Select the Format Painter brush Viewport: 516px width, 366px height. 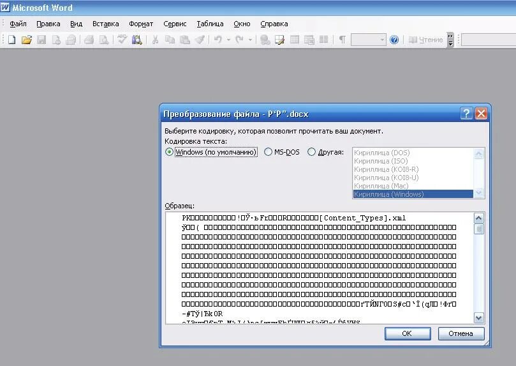tap(200, 40)
